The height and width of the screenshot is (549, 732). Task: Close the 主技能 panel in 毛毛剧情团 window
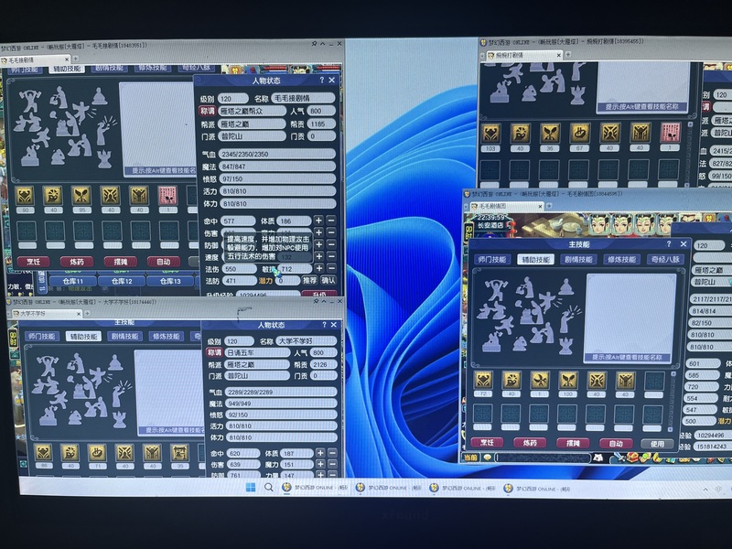(684, 243)
